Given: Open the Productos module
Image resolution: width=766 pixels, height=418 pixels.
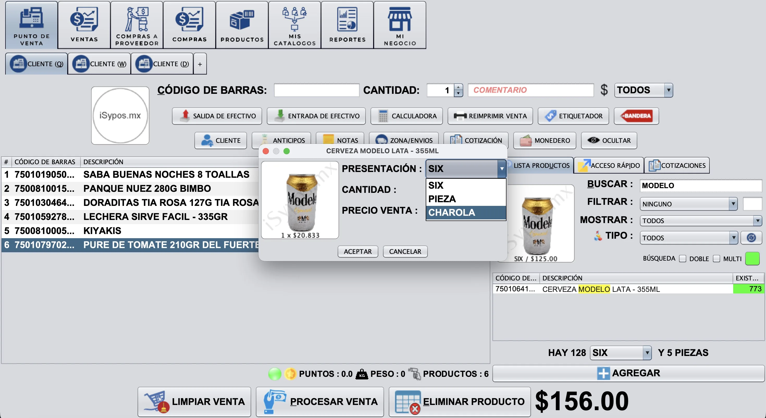Looking at the screenshot, I should coord(242,25).
